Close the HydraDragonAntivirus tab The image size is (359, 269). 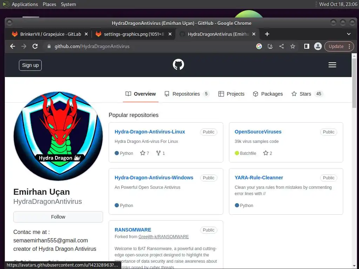click(254, 34)
